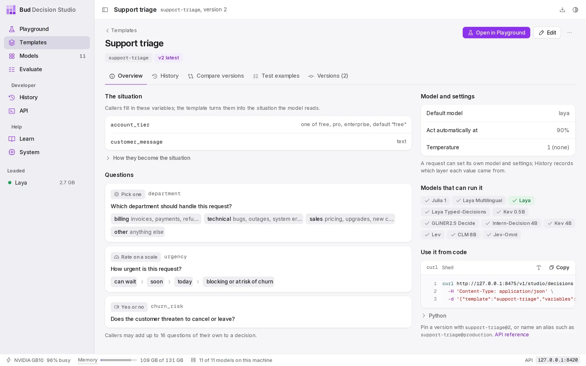Switch to the History tab
Viewport: 586px width, 366px height.
pyautogui.click(x=166, y=76)
